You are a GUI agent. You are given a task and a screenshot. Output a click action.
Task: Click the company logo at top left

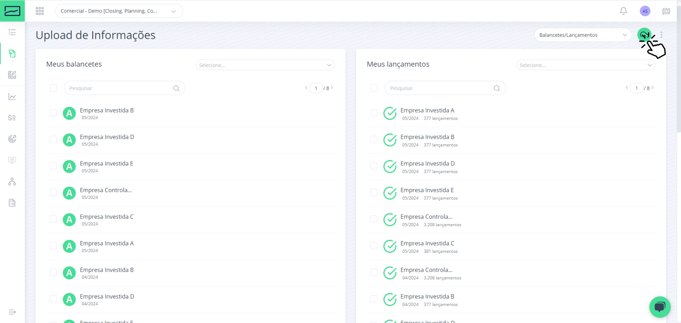click(x=12, y=11)
